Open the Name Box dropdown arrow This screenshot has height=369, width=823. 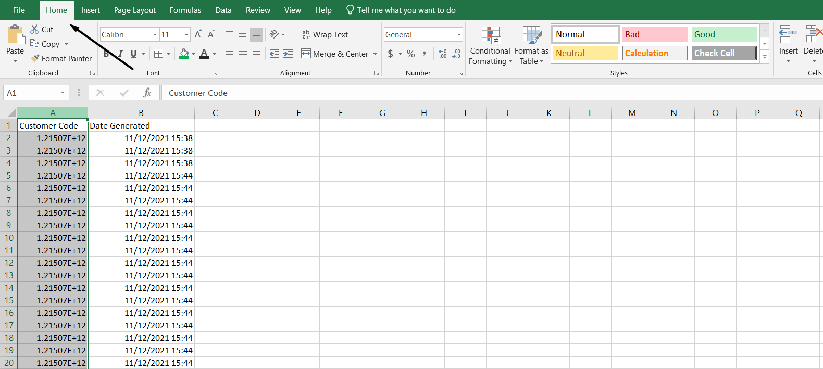63,93
